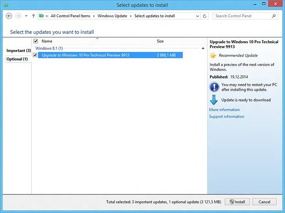Click the Install button
This screenshot has width=285, height=213.
[237, 202]
